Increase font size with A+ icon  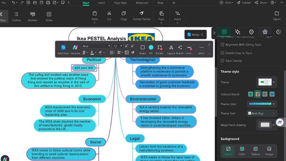127,46
